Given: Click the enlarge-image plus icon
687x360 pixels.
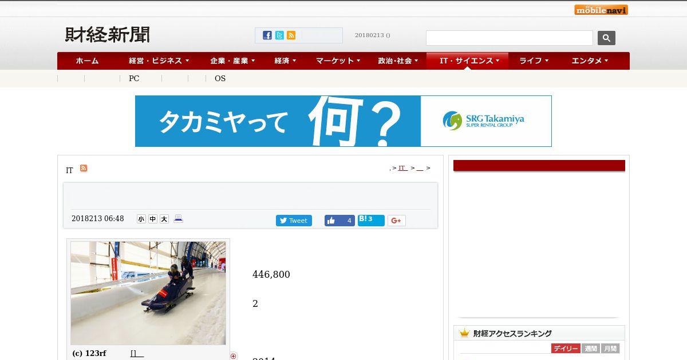Looking at the screenshot, I should (233, 356).
